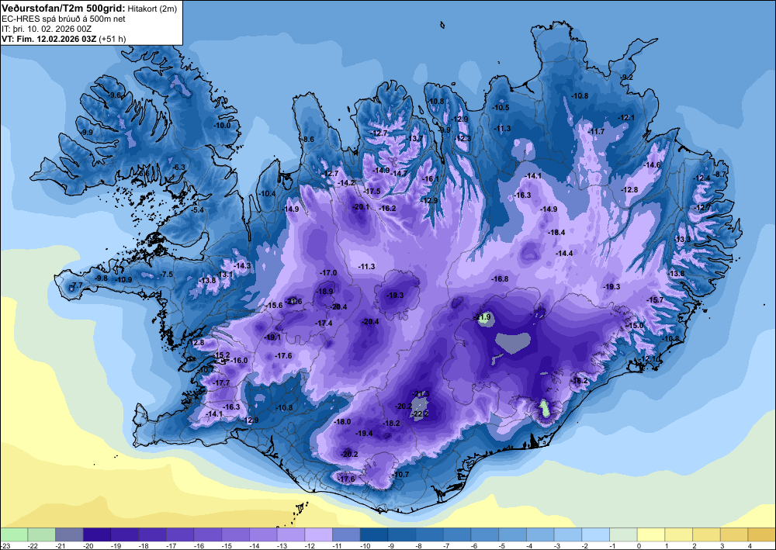Image resolution: width=776 pixels, height=550 pixels.
Task: Select the -9.6 temperature value
Action: [115, 95]
